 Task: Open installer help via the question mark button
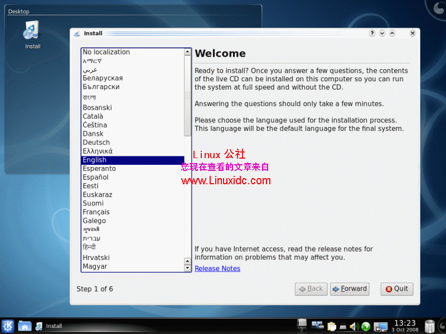372,33
